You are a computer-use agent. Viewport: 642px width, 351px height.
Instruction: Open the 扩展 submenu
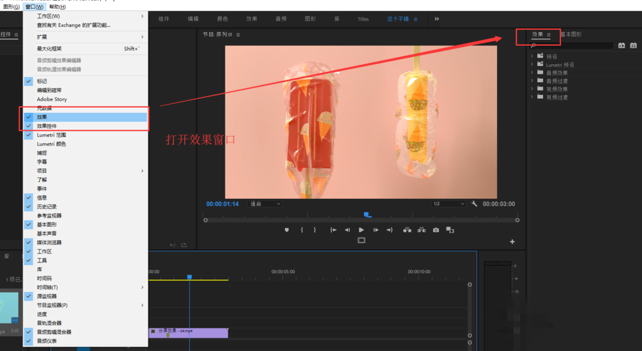85,37
